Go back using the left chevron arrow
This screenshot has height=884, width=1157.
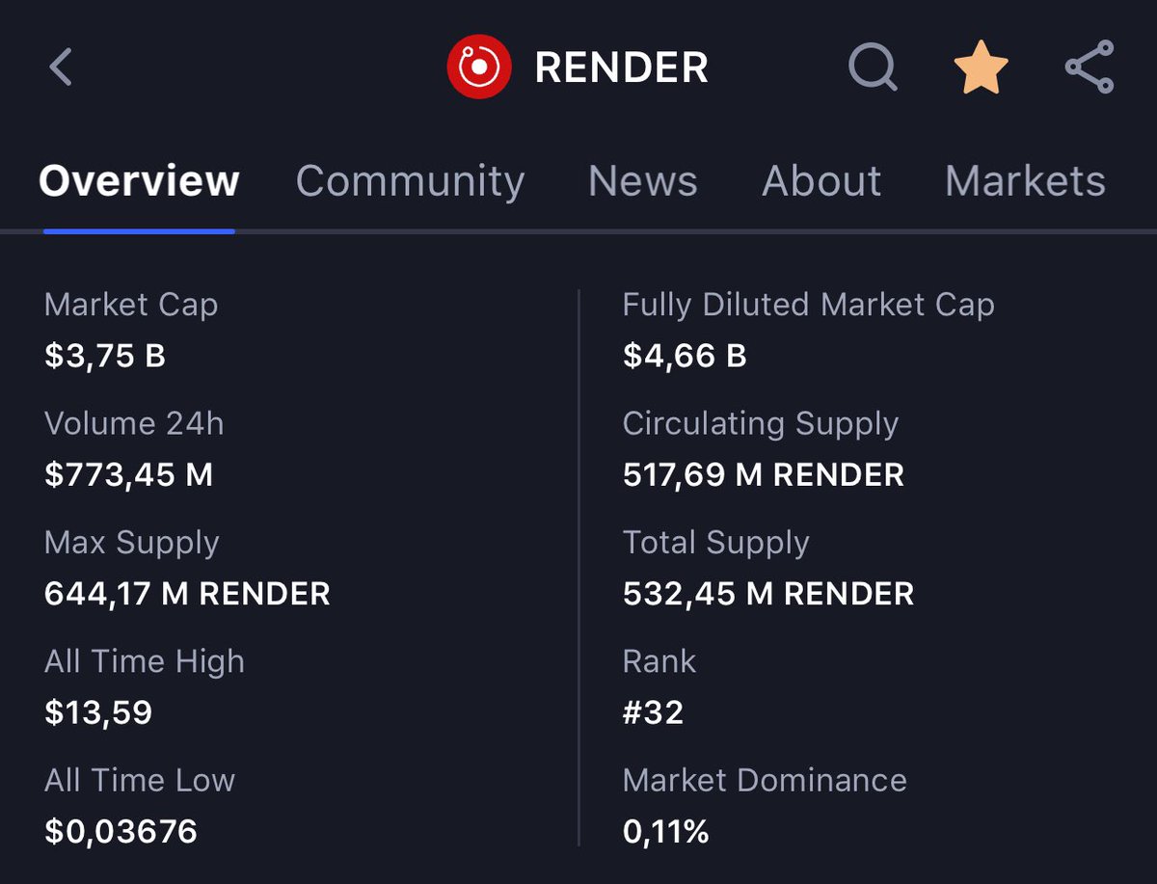point(61,67)
